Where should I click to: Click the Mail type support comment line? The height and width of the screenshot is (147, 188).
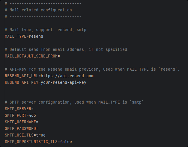pos(46,30)
